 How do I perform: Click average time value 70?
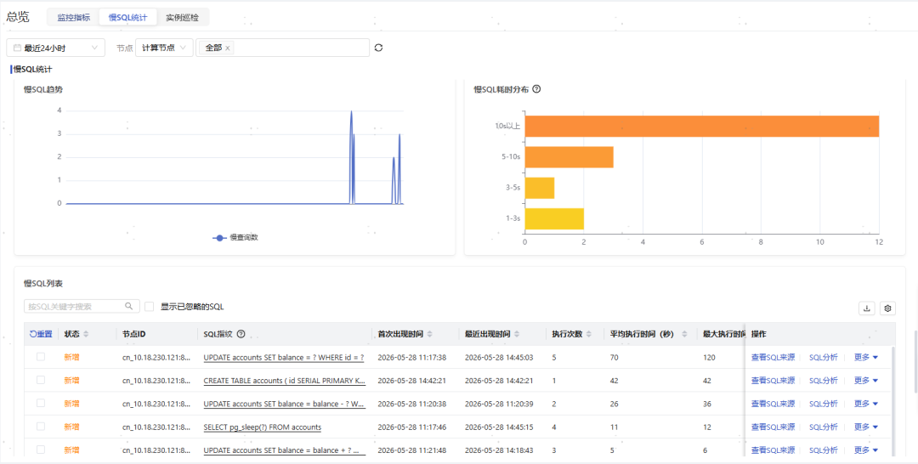(615, 357)
